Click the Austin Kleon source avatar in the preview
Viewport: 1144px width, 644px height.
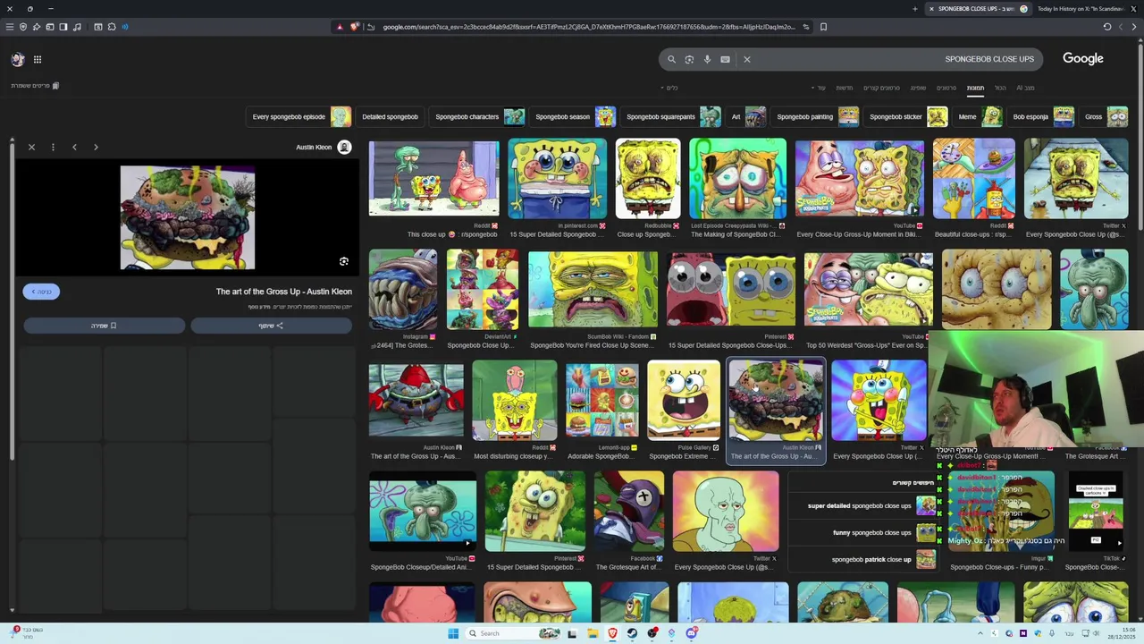point(344,147)
